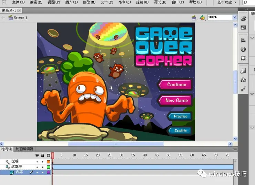Open the Info panel icon
Viewport: 255px width, 185px height.
[243, 50]
